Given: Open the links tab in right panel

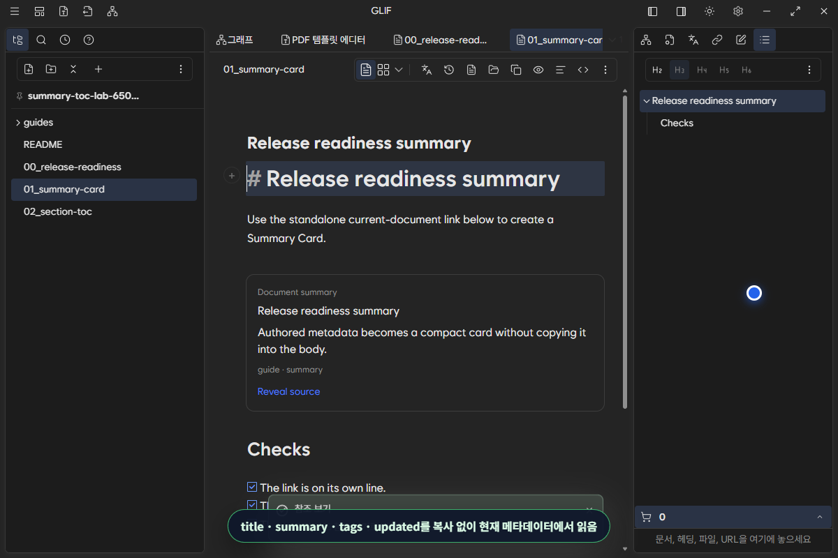Looking at the screenshot, I should click(x=717, y=40).
